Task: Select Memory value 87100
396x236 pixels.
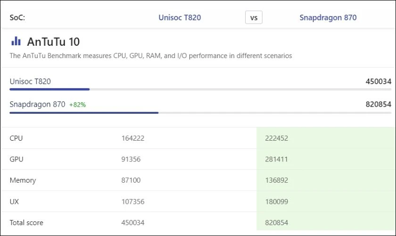Action: [131, 180]
